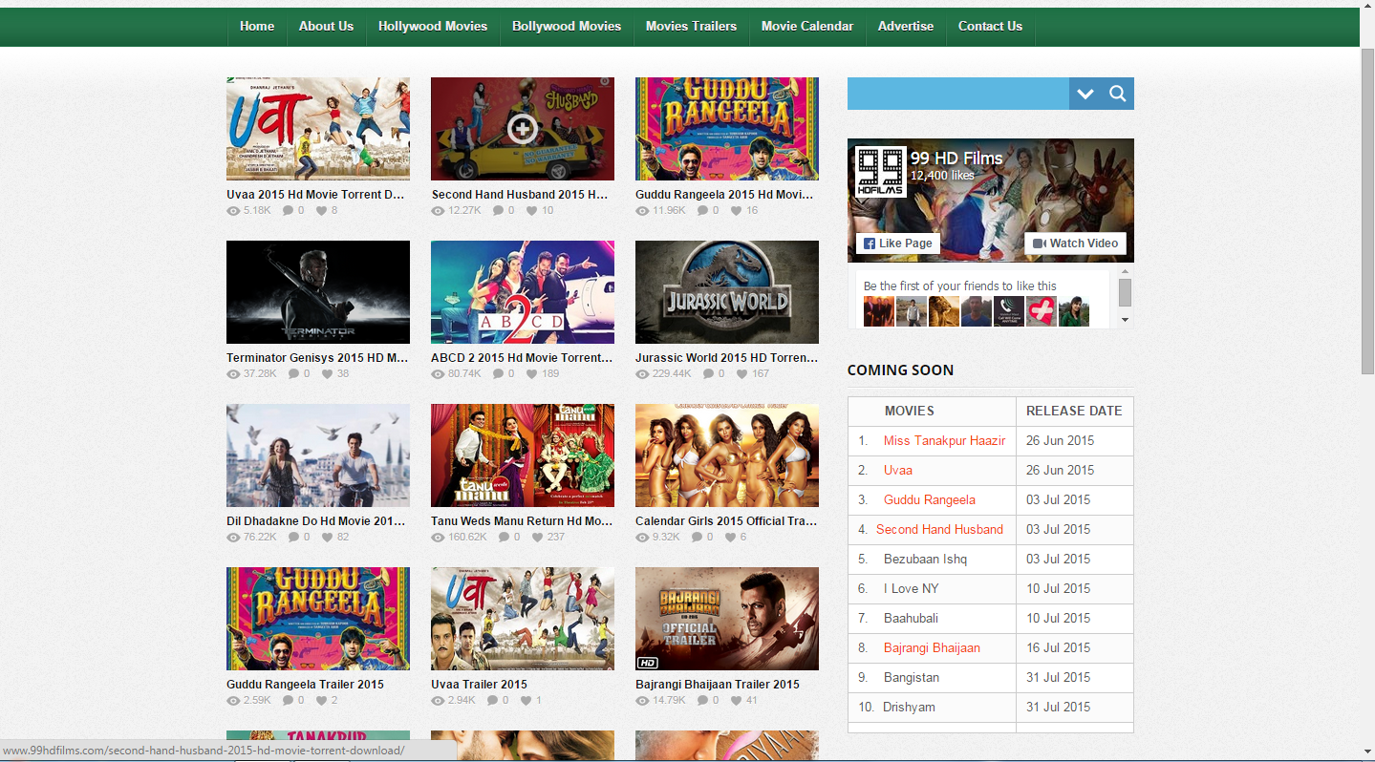Click the Watch Video button
This screenshot has width=1375, height=762.
(x=1075, y=243)
